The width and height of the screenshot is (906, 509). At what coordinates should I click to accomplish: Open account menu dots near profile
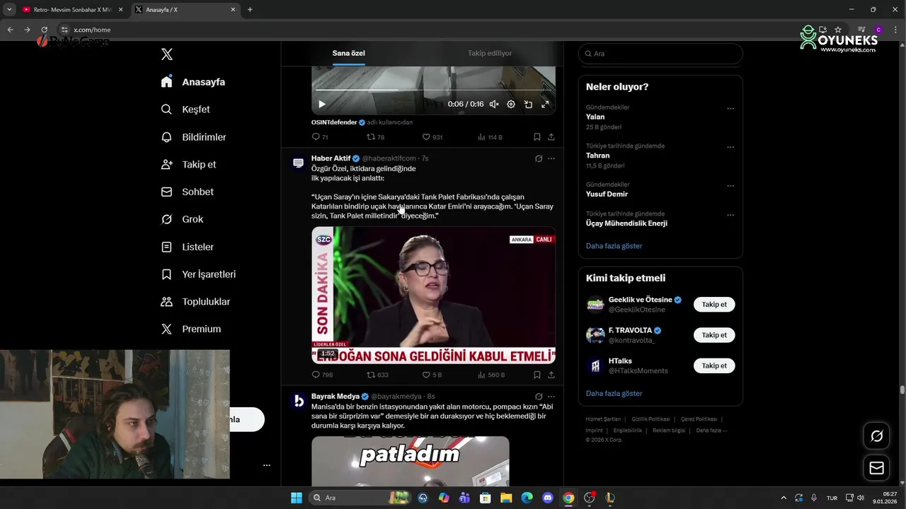[x=267, y=465]
